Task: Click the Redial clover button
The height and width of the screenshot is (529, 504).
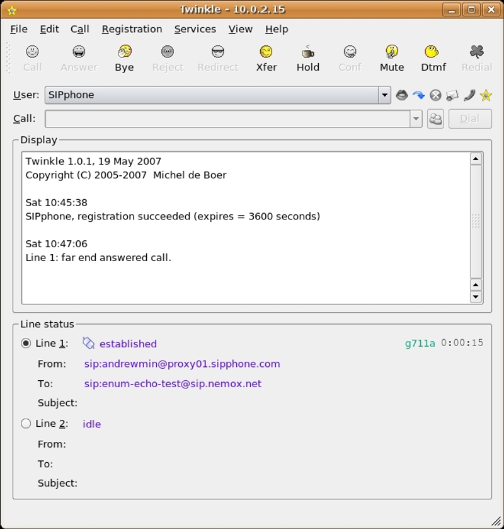Action: (477, 59)
